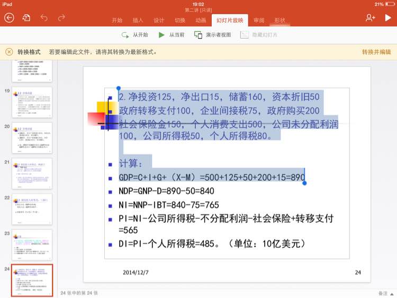
Task: Select slide 24 thumbnail
Action: coord(32,281)
